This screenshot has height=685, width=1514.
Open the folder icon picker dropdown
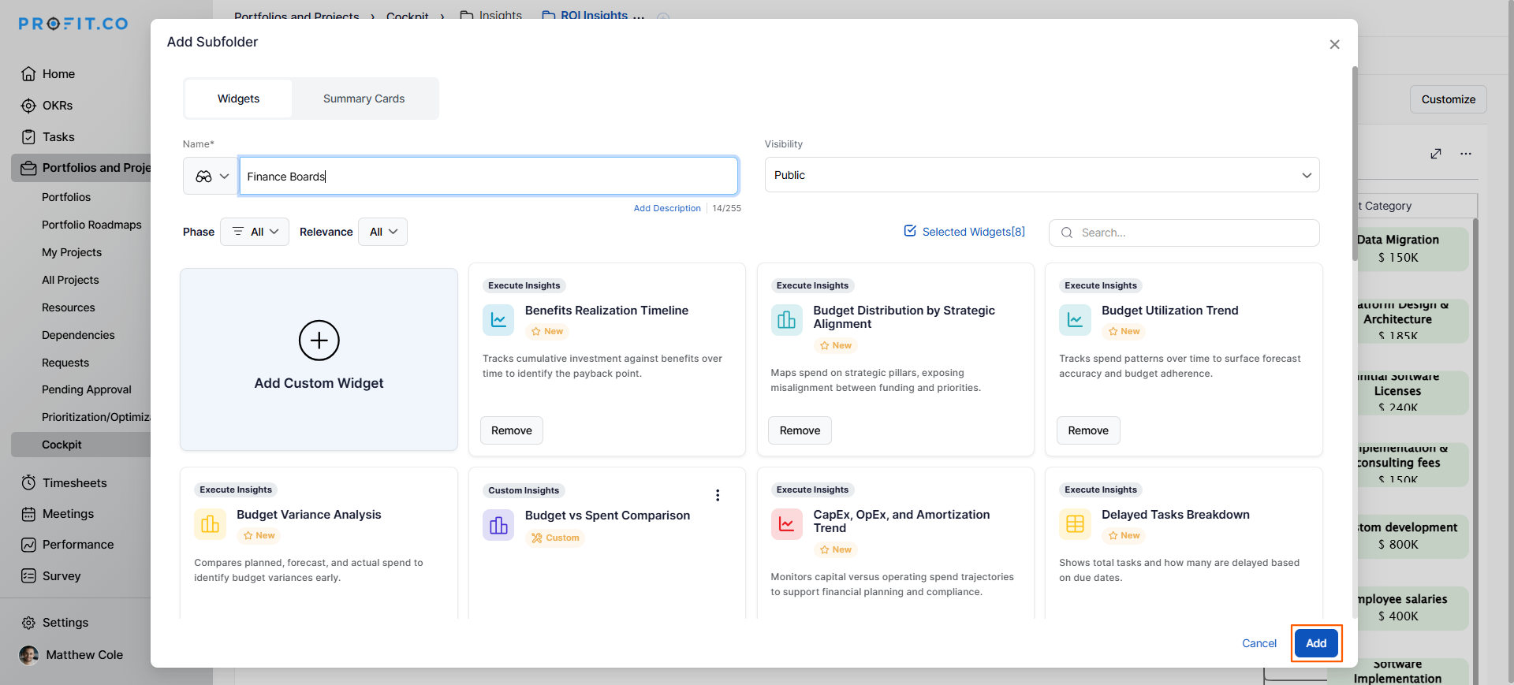(x=211, y=177)
